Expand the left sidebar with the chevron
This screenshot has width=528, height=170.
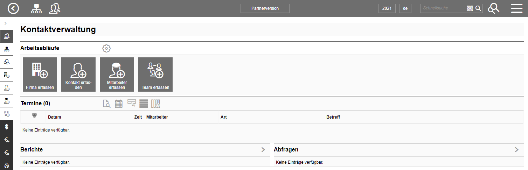coord(6,23)
